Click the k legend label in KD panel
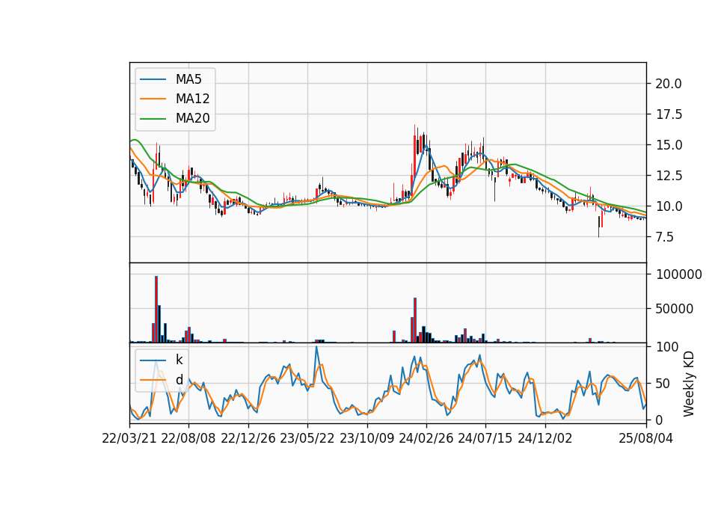This screenshot has height=516, width=718. [179, 360]
